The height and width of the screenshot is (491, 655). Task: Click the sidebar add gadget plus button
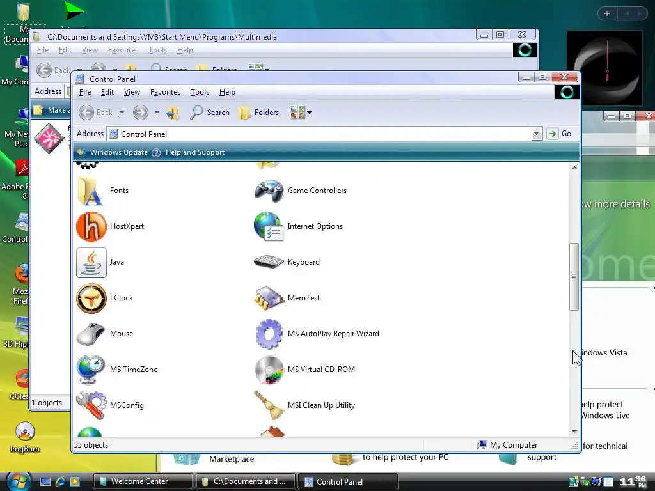[x=607, y=14]
